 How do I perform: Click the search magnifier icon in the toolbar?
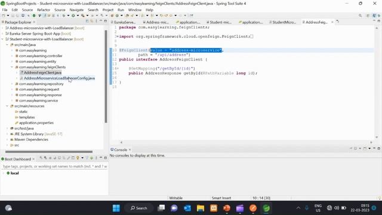pos(360,16)
